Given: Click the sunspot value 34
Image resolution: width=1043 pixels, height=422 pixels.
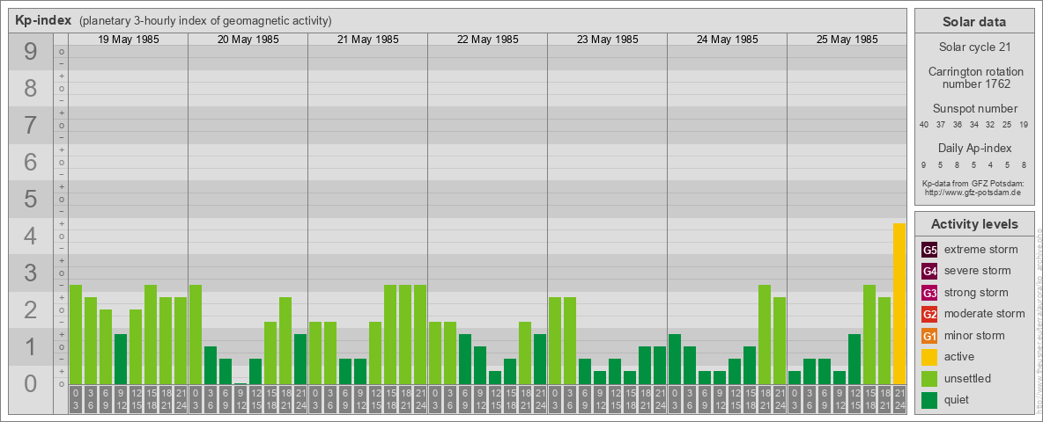Looking at the screenshot, I should tap(973, 125).
